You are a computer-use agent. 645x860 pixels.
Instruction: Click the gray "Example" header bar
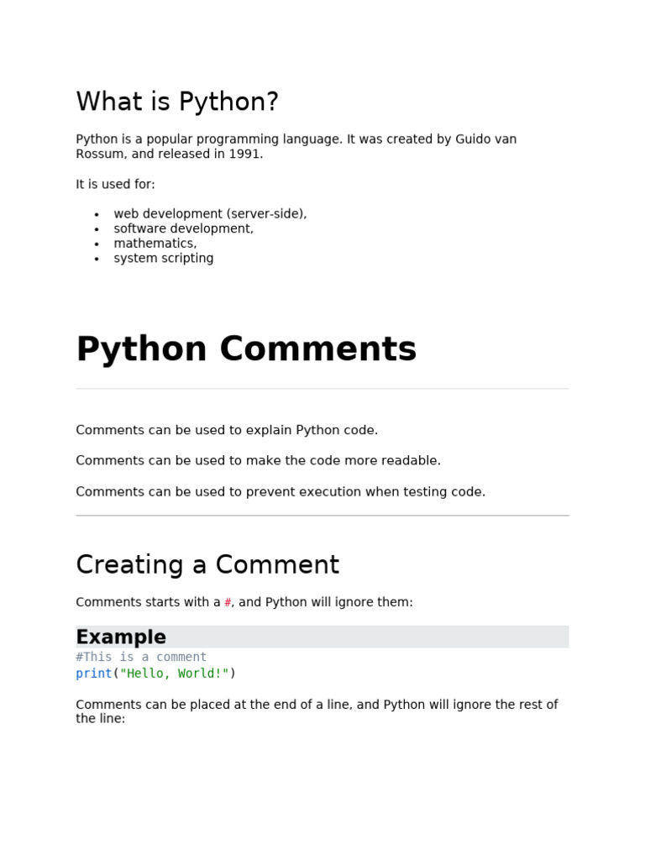[322, 637]
